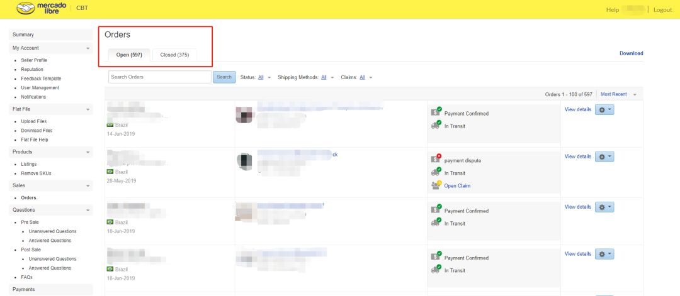The height and width of the screenshot is (296, 680).
Task: Open User Management in sidebar
Action: point(40,88)
